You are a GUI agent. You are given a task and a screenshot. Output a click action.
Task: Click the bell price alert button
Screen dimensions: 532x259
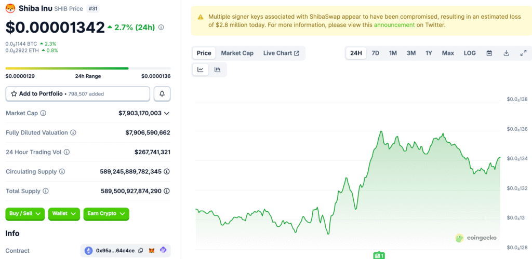(162, 94)
